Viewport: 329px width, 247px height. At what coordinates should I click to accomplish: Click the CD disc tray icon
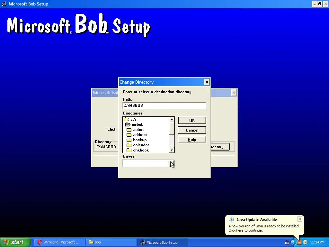point(305,242)
